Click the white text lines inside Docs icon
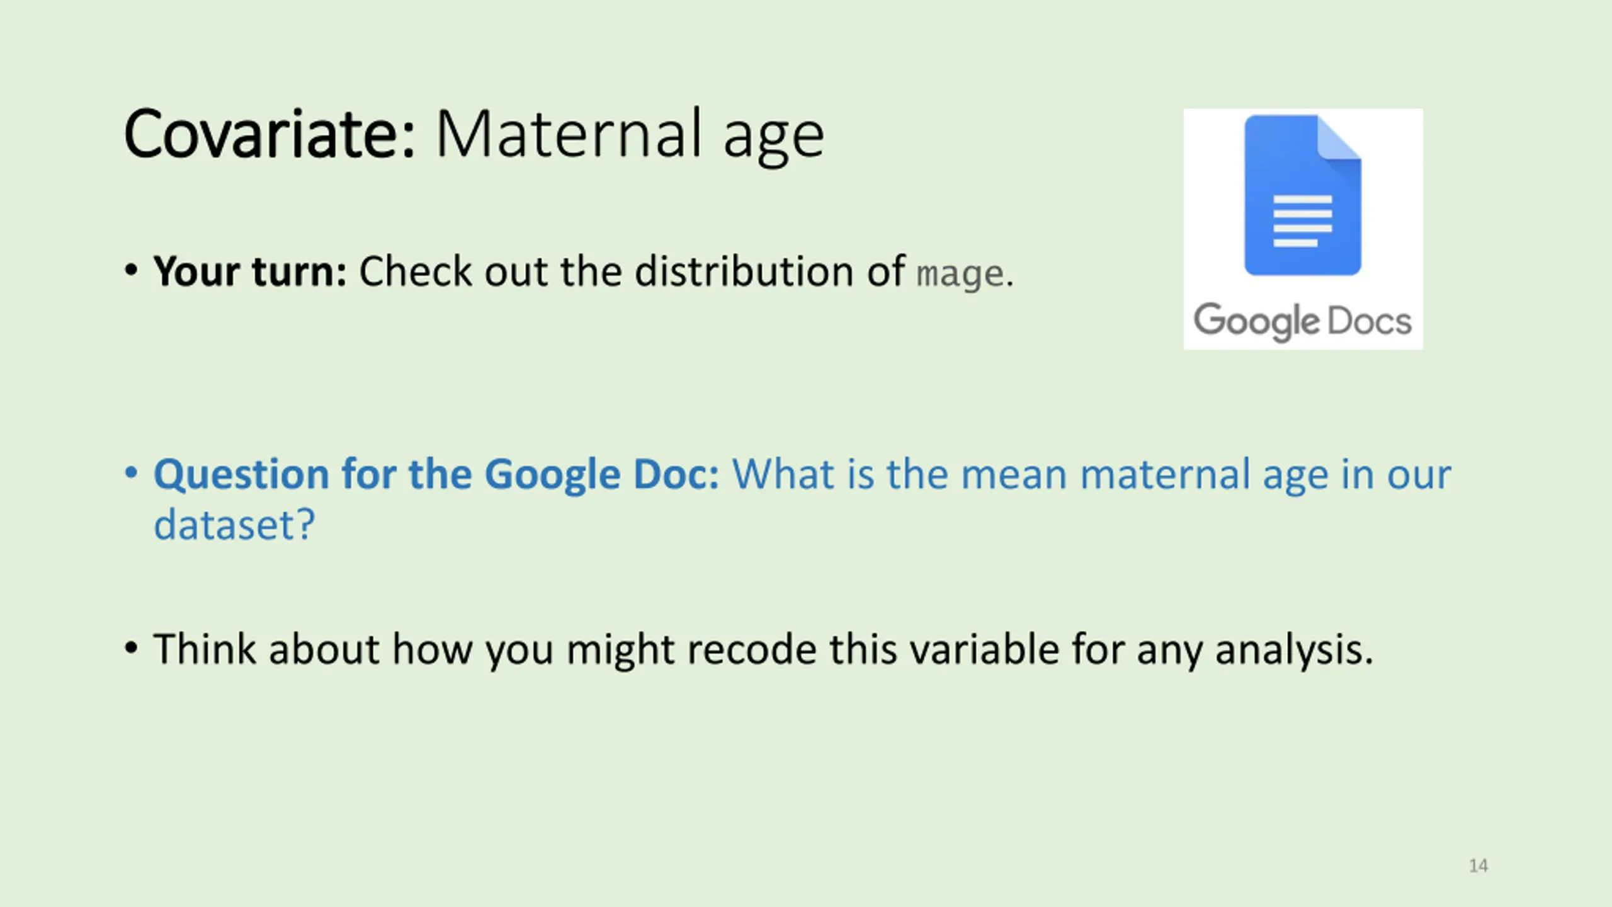This screenshot has width=1612, height=907. click(1302, 221)
